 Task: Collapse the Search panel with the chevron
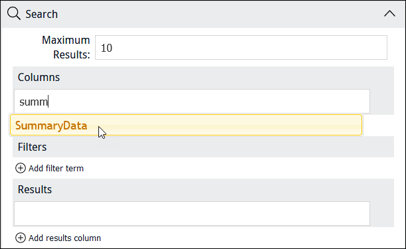pos(389,13)
